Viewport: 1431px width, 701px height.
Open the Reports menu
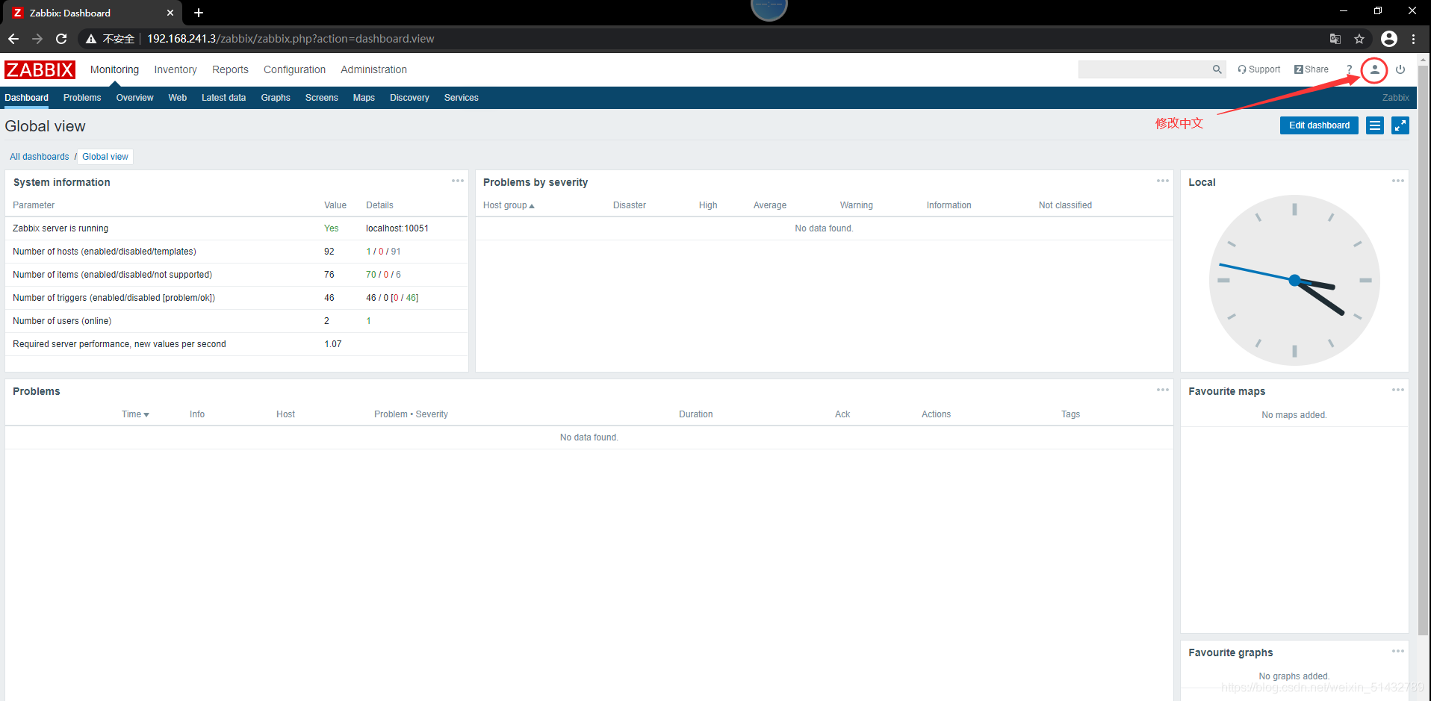(230, 69)
